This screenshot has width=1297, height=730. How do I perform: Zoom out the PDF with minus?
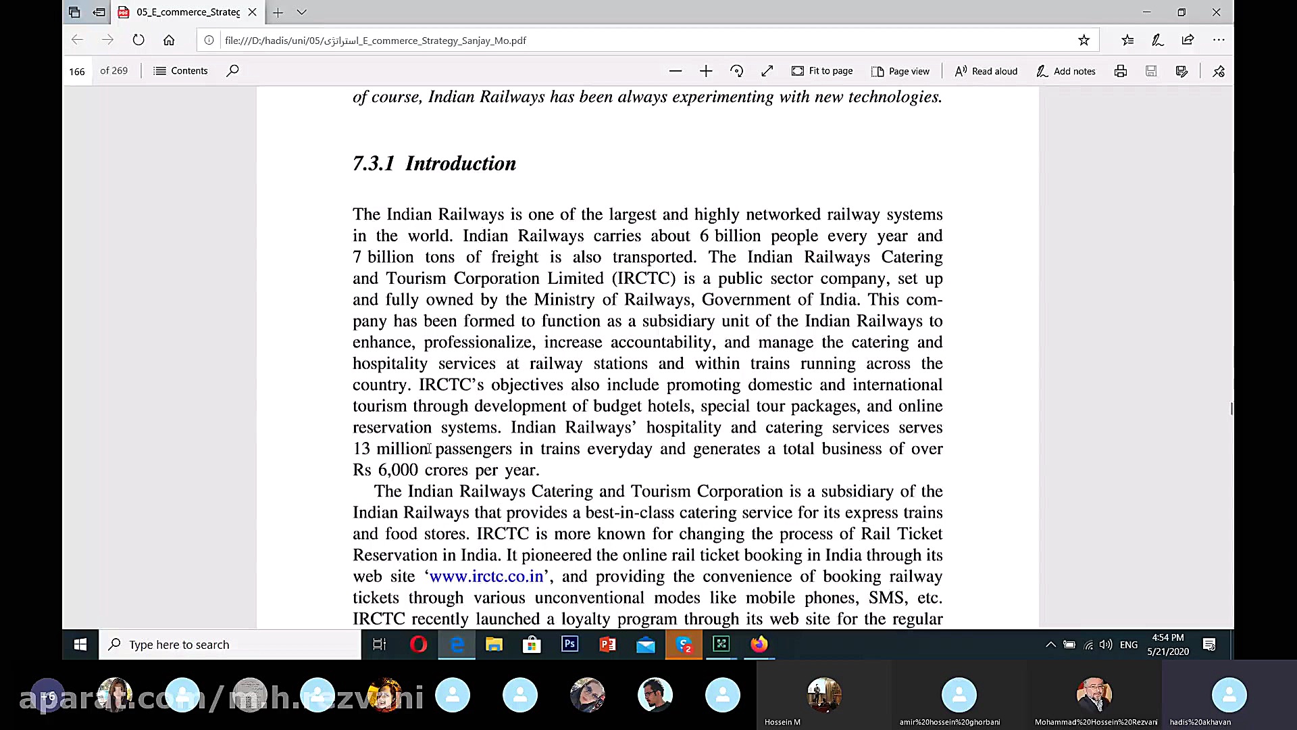pos(675,71)
